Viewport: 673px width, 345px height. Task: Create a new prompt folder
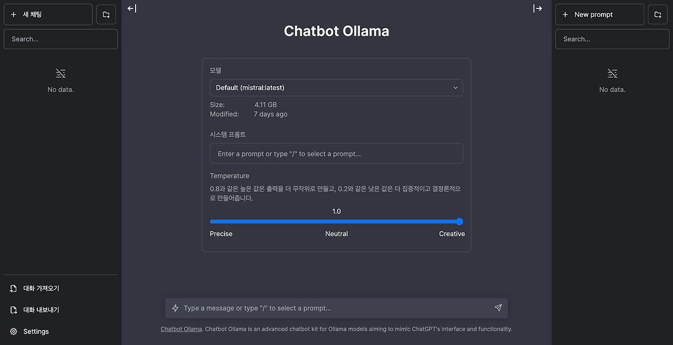(657, 14)
